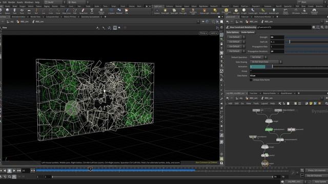Add a Switcher from shelf

pyautogui.click(x=304, y=11)
